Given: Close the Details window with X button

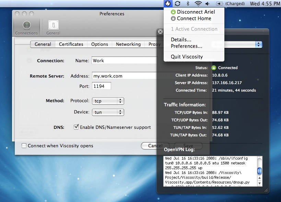Looking at the screenshot, I should pos(160,31).
